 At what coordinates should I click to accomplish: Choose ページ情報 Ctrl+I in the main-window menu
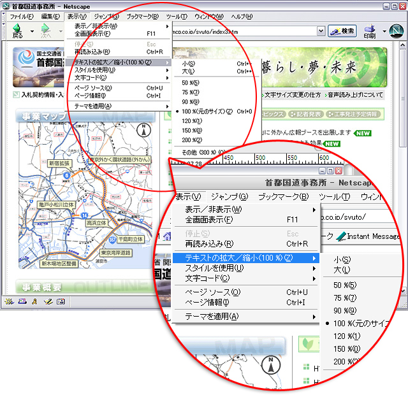tap(119, 96)
